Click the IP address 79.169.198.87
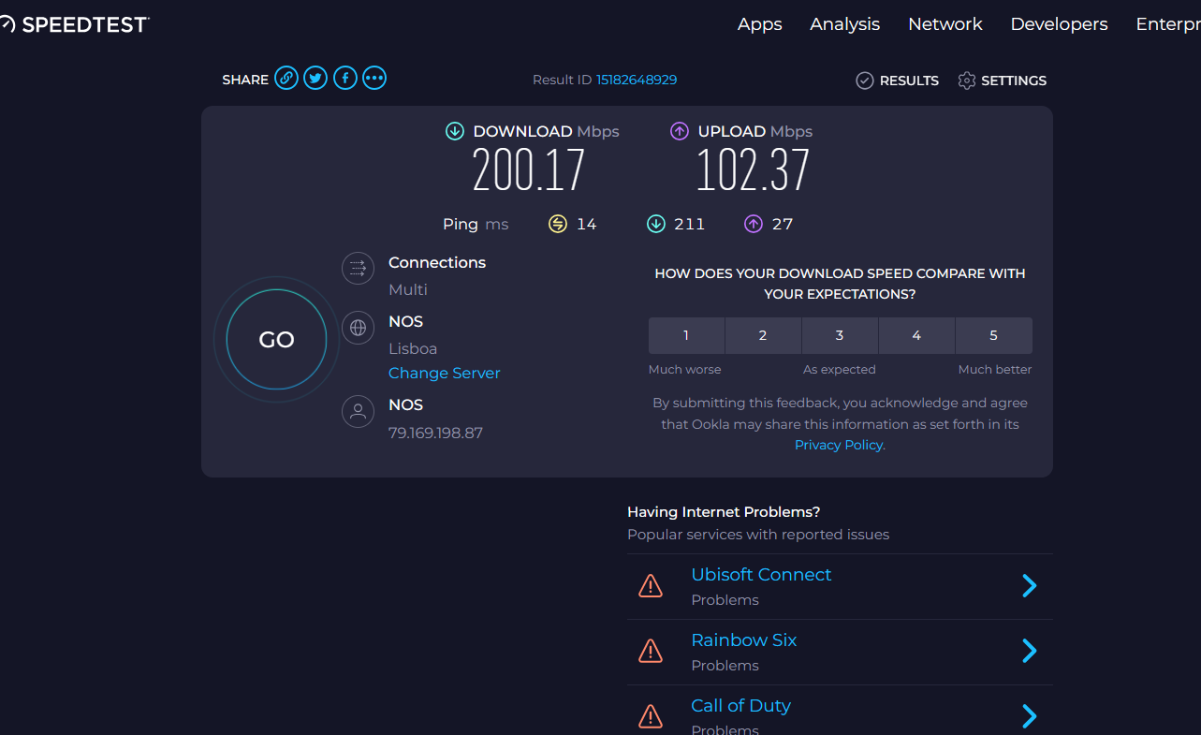The width and height of the screenshot is (1201, 735). coord(436,434)
